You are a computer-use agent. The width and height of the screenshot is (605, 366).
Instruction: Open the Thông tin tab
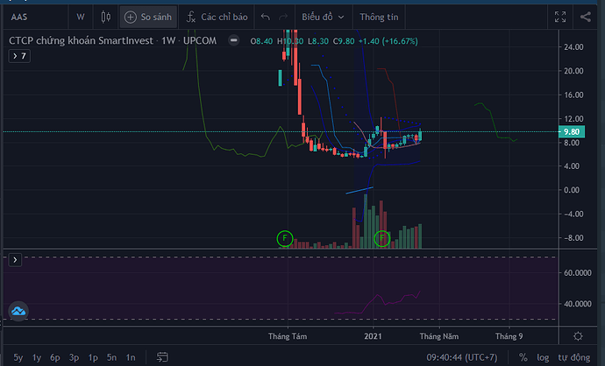click(x=379, y=17)
